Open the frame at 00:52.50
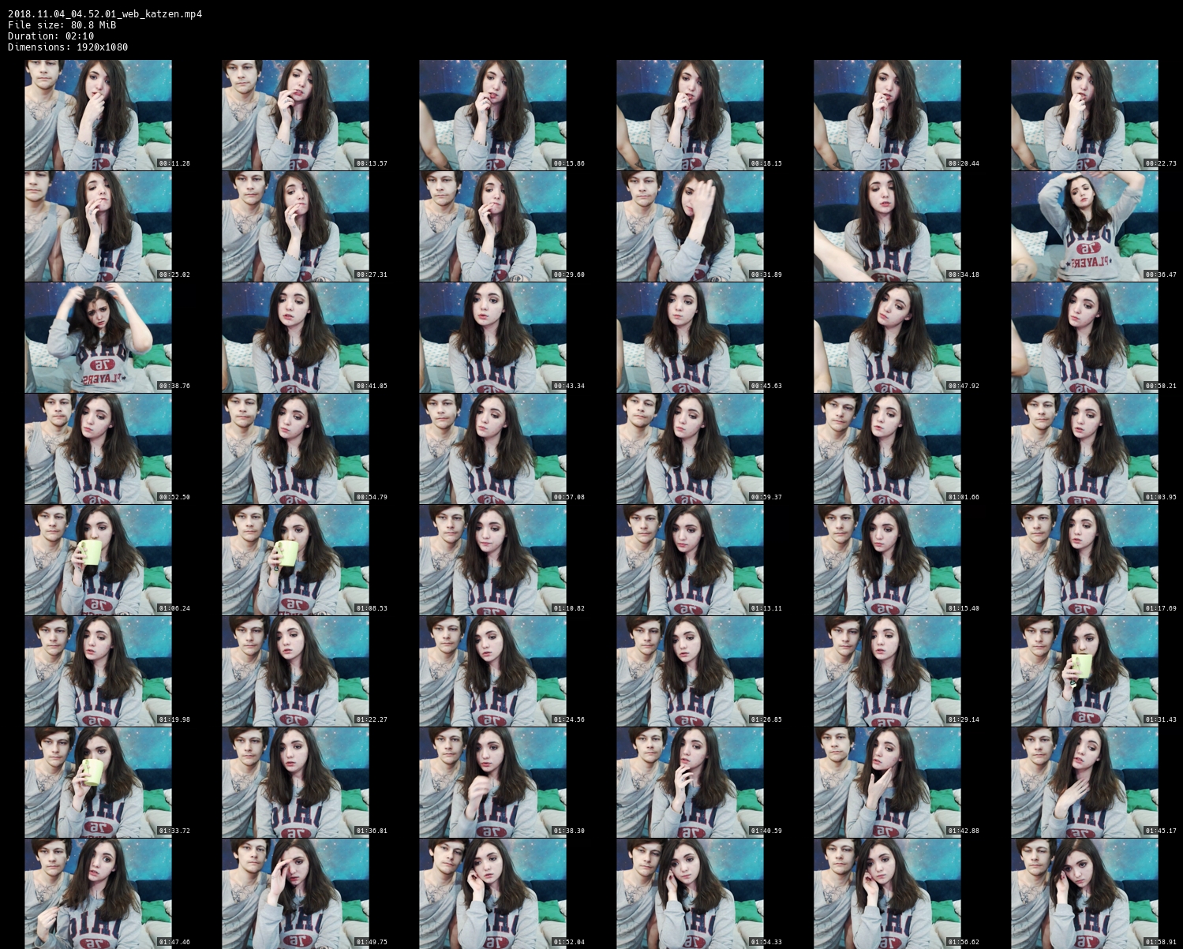 pyautogui.click(x=98, y=449)
